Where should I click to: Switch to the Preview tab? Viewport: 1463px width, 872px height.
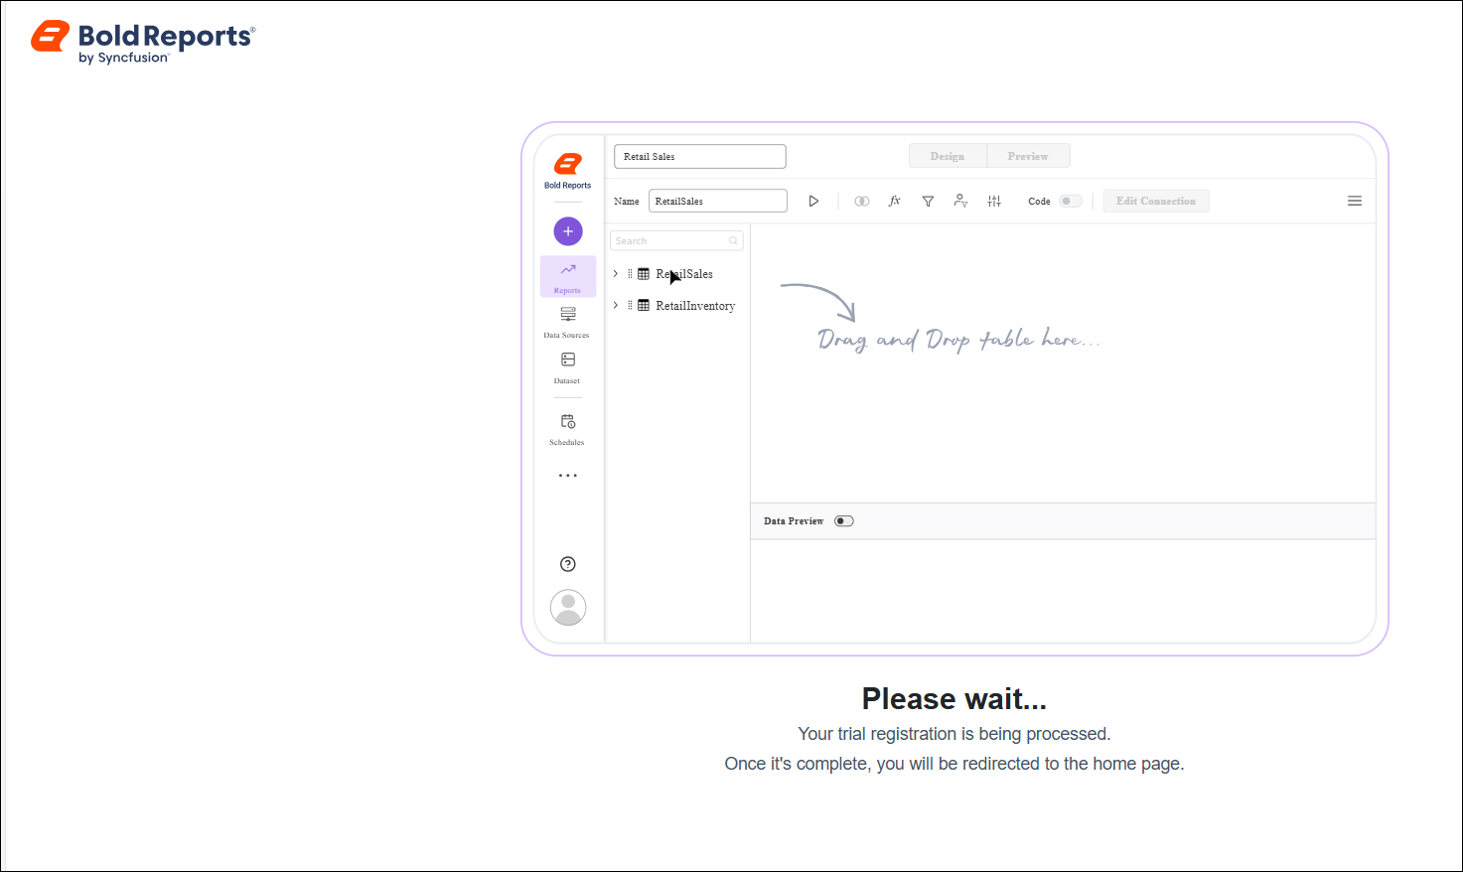pyautogui.click(x=1028, y=156)
